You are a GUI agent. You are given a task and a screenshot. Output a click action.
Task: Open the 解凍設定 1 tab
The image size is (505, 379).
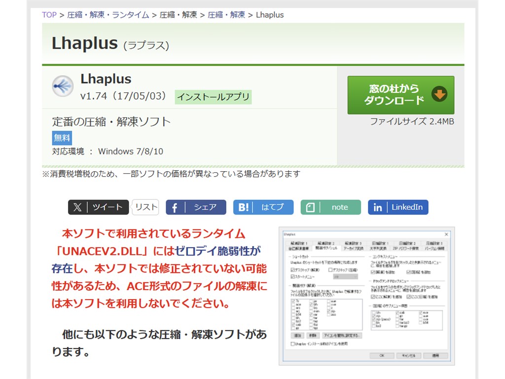pyautogui.click(x=299, y=244)
